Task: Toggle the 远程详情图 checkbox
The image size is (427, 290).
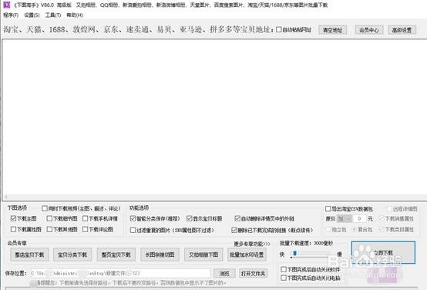Action: coord(390,209)
